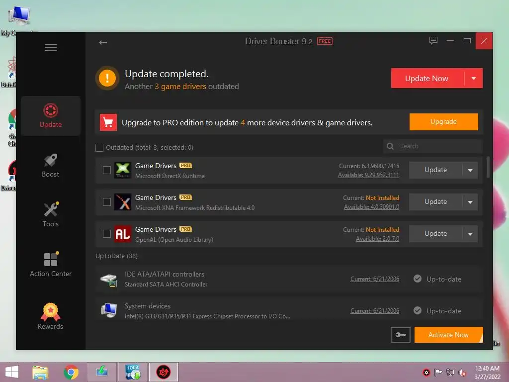Open the network icon in the system tray
This screenshot has height=382, width=509.
450,373
